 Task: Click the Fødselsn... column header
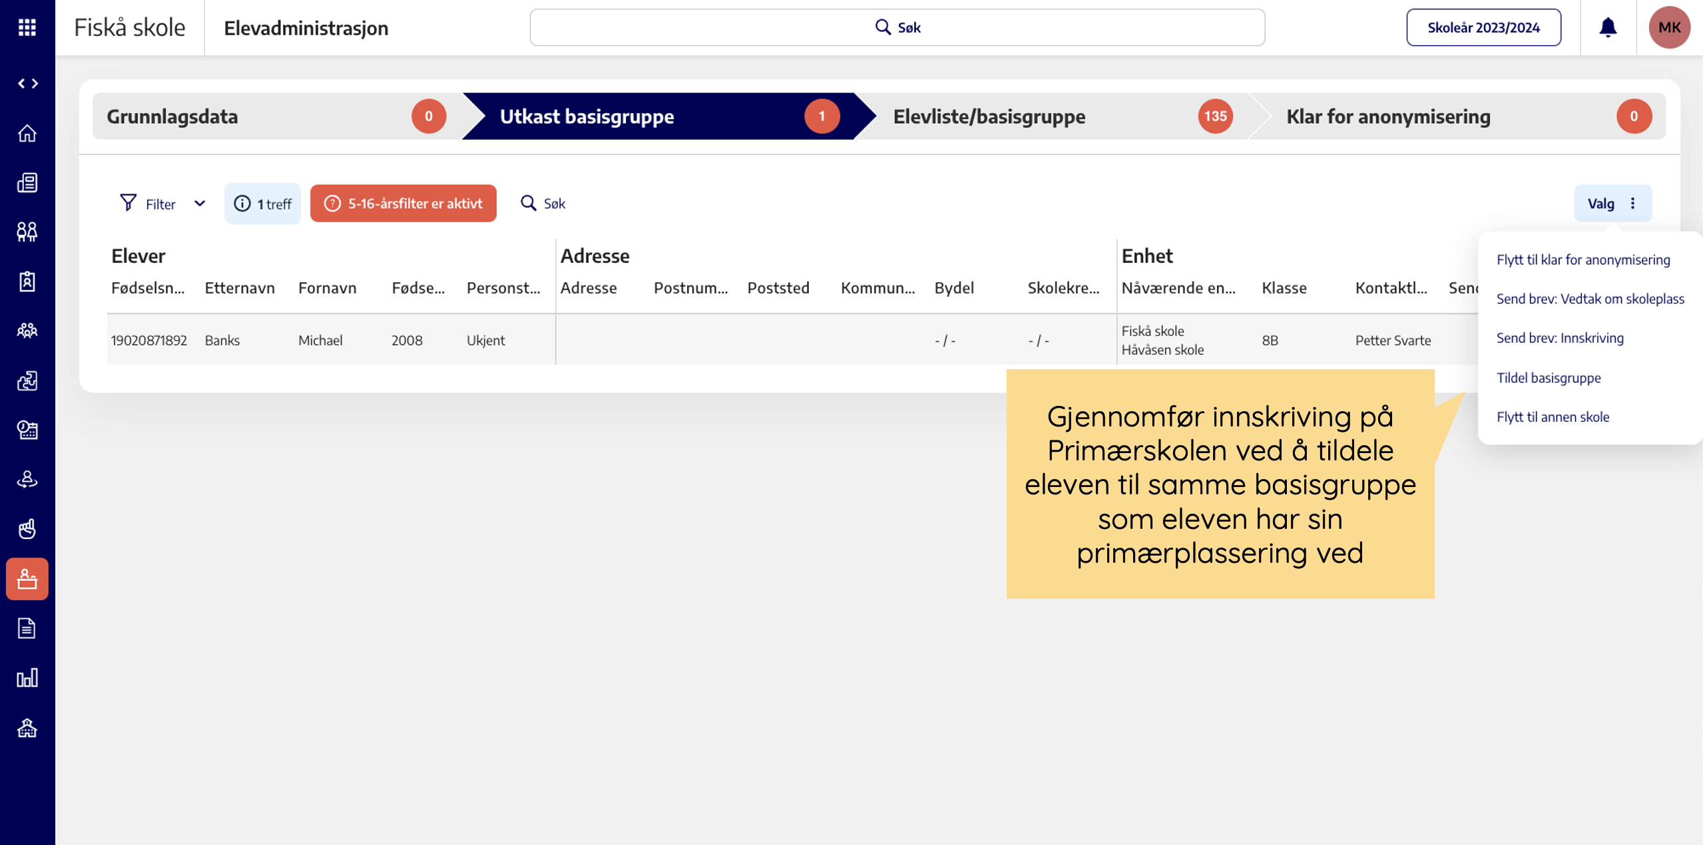[x=148, y=288]
